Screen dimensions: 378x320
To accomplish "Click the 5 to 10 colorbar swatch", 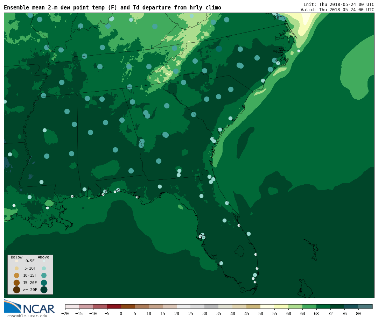I will pos(142,306).
